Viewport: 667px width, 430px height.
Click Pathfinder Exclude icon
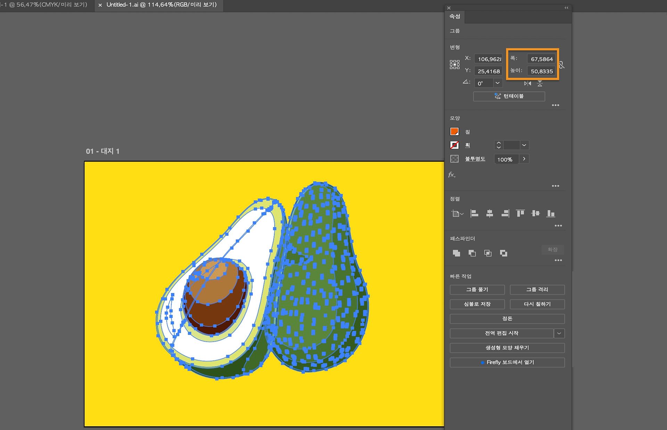point(503,253)
